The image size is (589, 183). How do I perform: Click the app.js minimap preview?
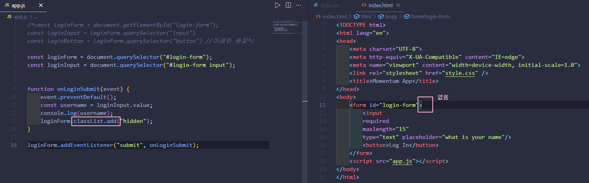pyautogui.click(x=286, y=27)
